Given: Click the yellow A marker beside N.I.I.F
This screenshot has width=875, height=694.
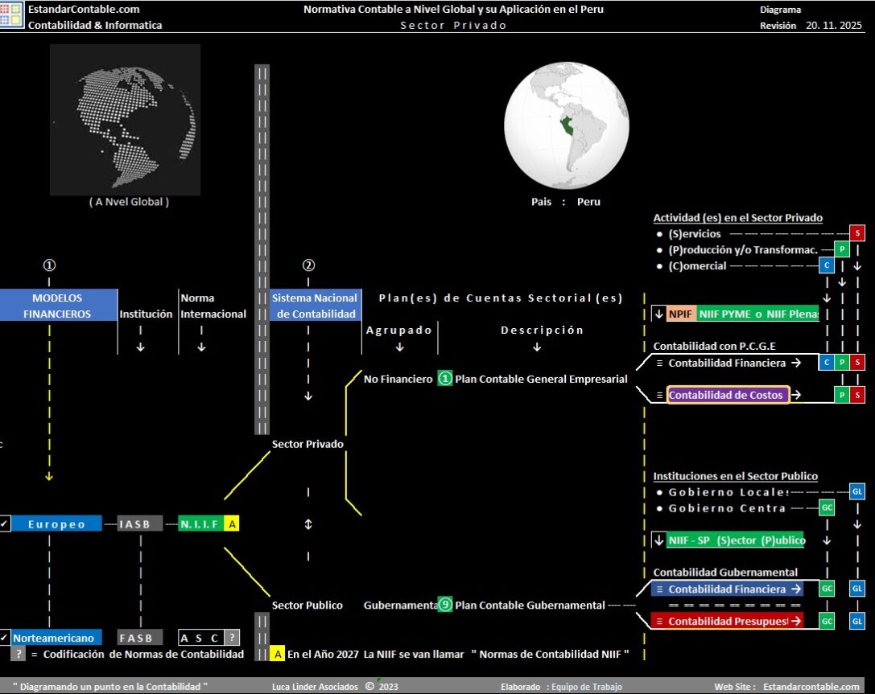Looking at the screenshot, I should click(x=232, y=524).
